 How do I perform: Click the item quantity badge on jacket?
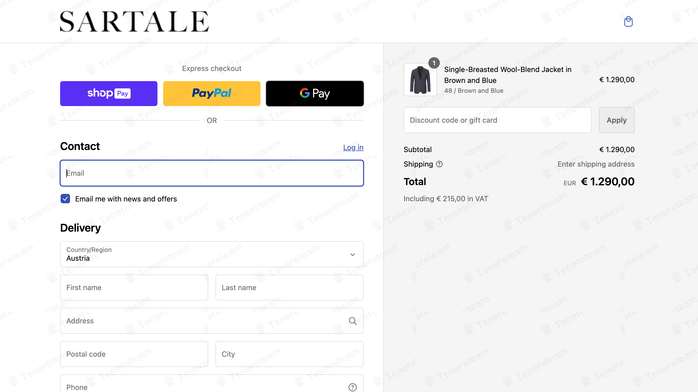[434, 63]
